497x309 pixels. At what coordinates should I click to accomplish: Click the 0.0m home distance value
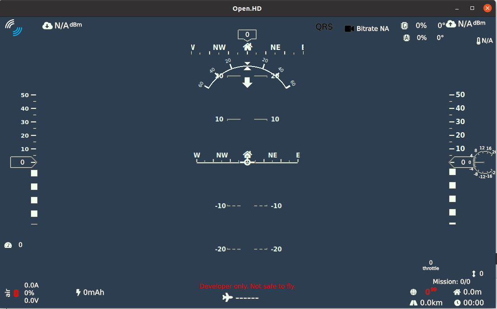click(472, 292)
